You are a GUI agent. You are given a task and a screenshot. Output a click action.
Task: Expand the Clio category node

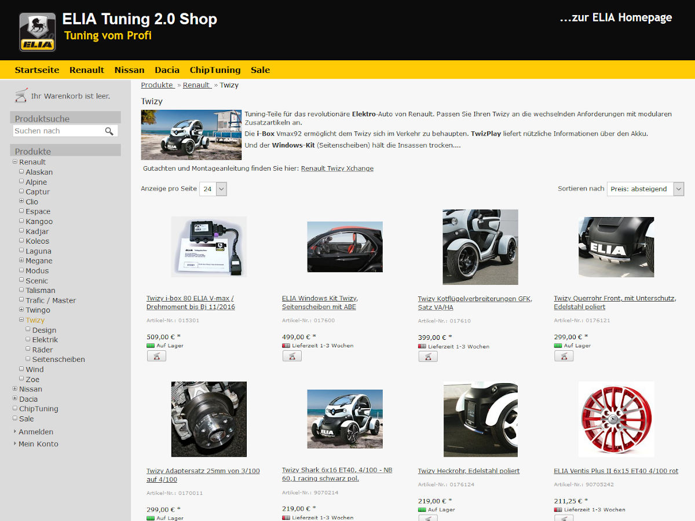coord(21,201)
